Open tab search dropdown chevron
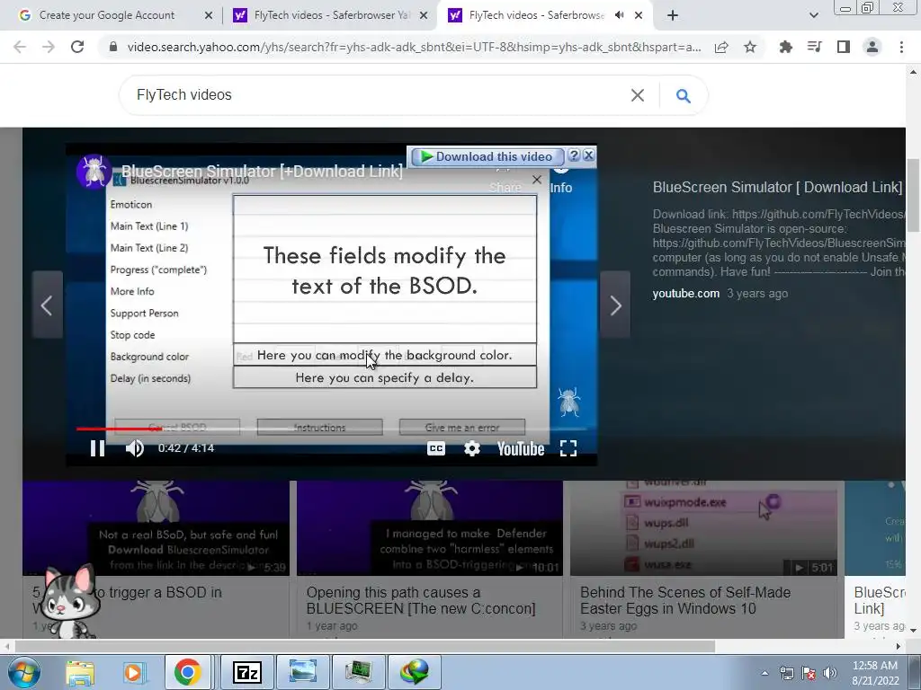Image resolution: width=921 pixels, height=690 pixels. 813,16
